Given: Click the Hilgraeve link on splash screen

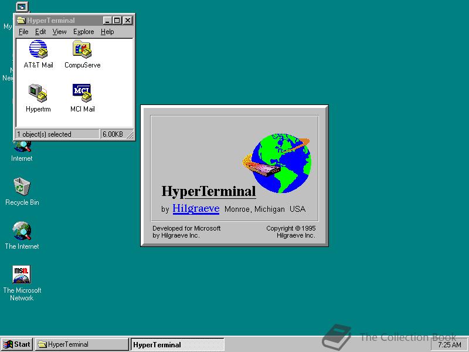Looking at the screenshot, I should [196, 208].
